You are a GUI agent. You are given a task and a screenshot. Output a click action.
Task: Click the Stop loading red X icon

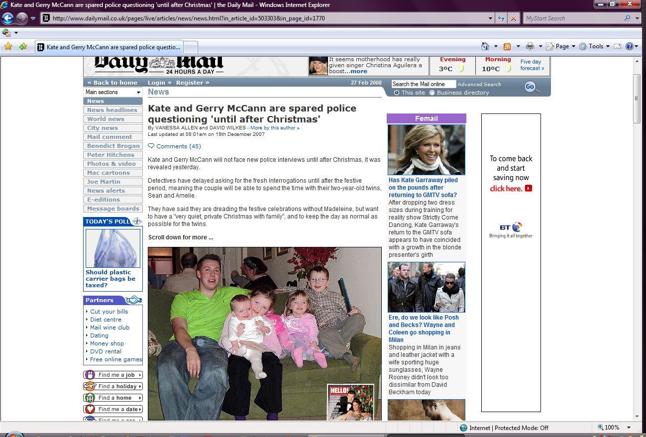(514, 18)
